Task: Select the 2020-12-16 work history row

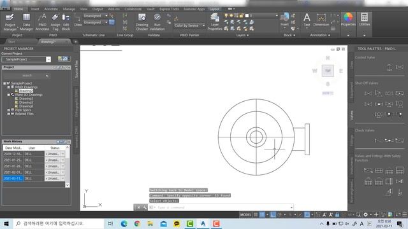Action: click(34, 154)
